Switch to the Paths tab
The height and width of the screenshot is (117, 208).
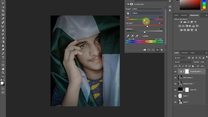coord(192,53)
